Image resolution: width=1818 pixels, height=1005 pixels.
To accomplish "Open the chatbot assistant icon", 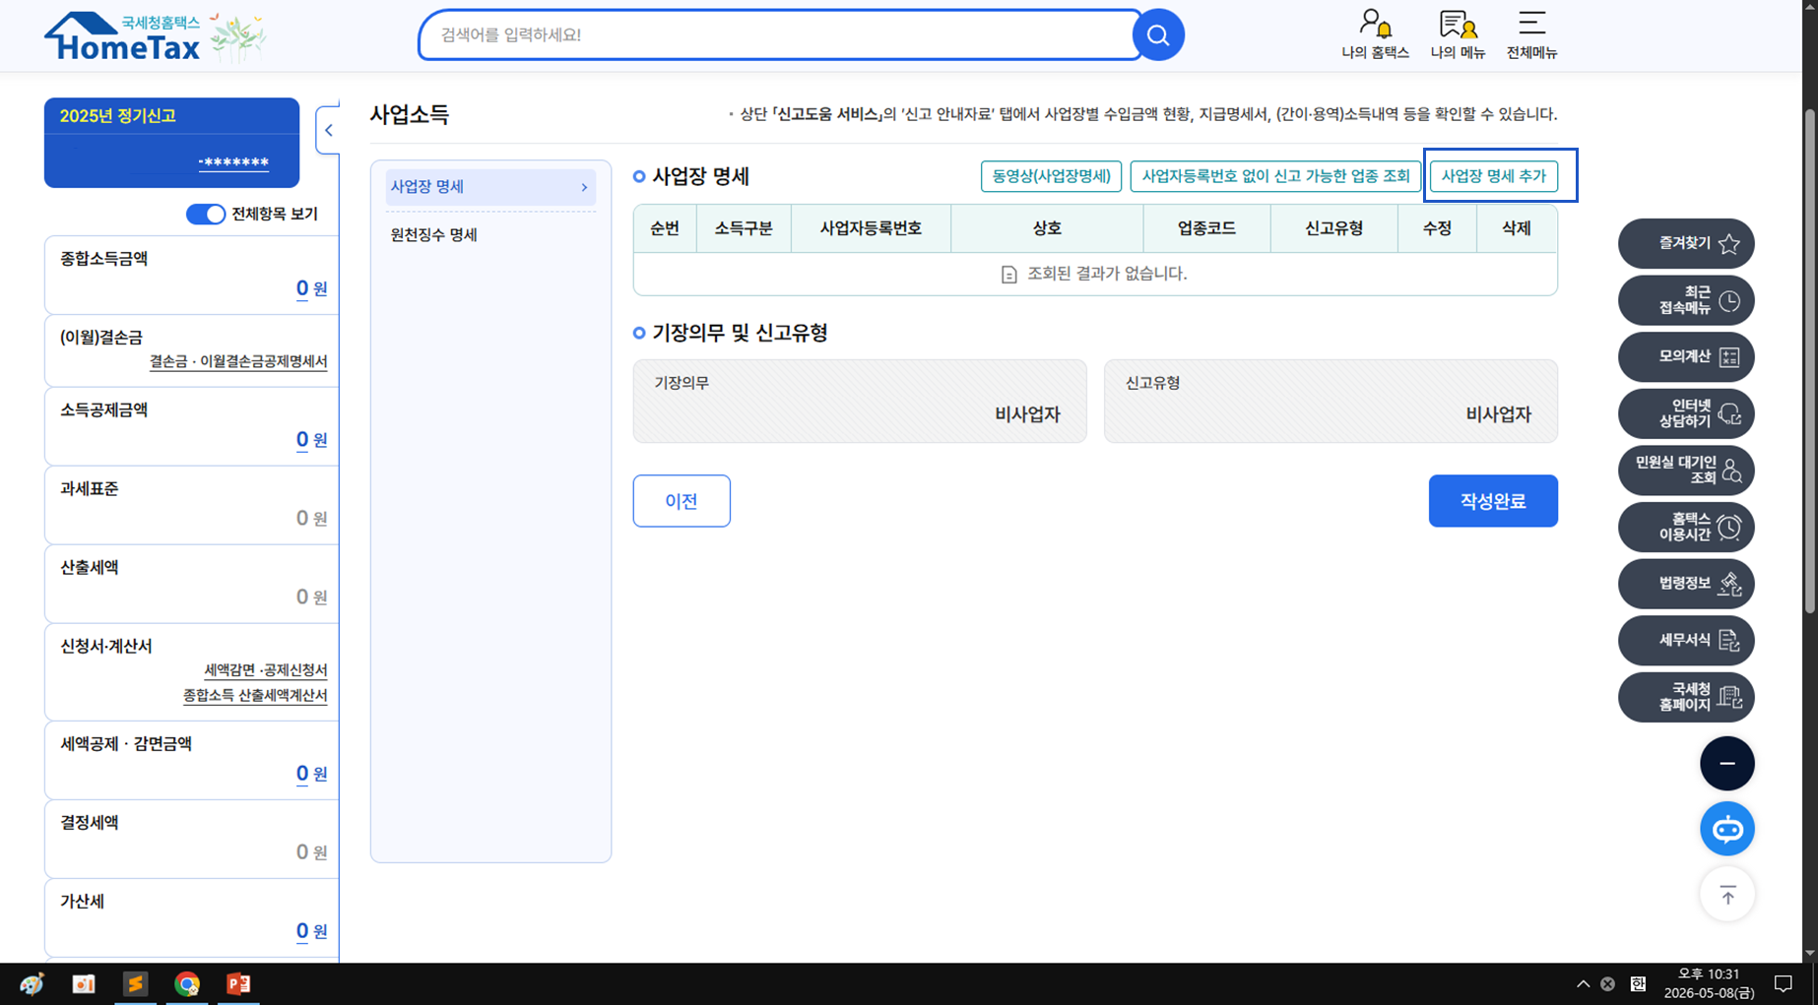I will coord(1727,829).
